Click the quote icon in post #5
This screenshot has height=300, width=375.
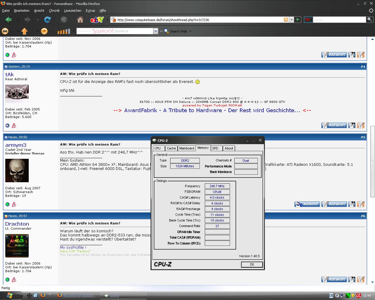click(352, 204)
